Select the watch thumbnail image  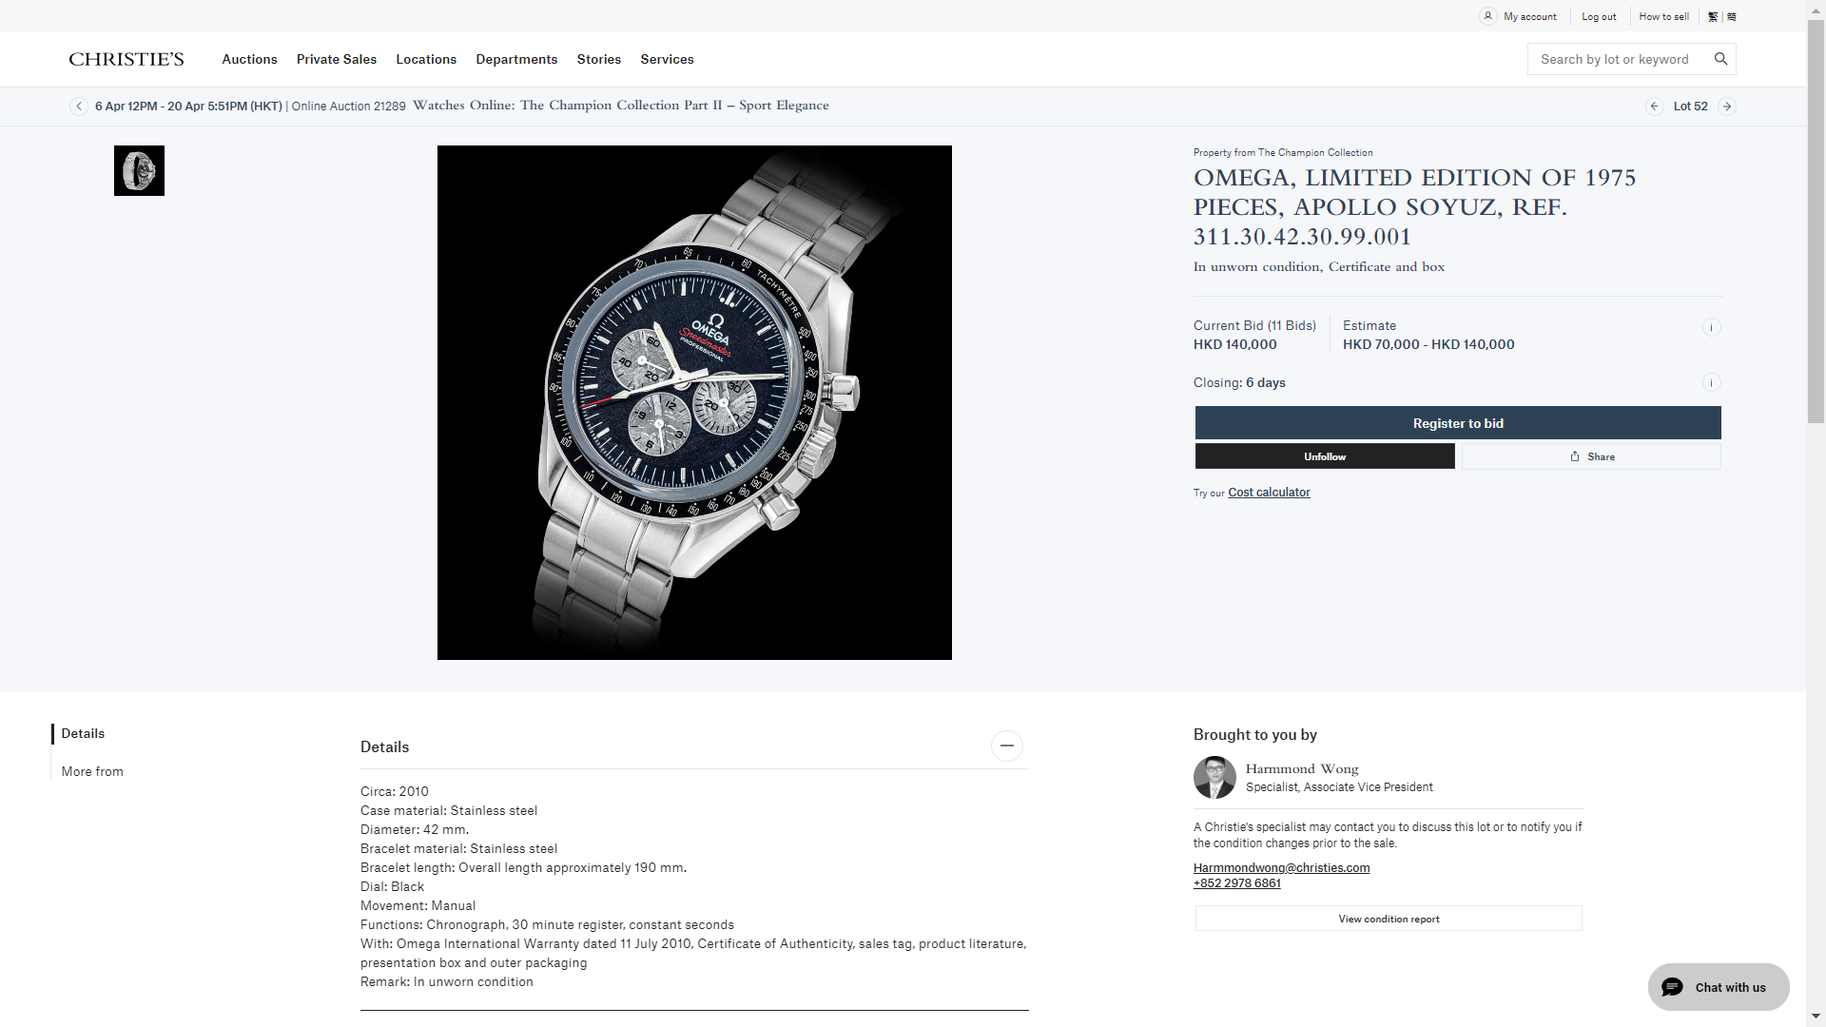point(139,171)
